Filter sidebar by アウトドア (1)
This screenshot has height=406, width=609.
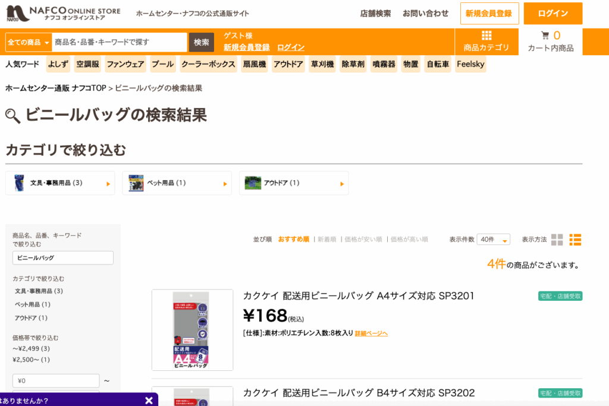31,318
